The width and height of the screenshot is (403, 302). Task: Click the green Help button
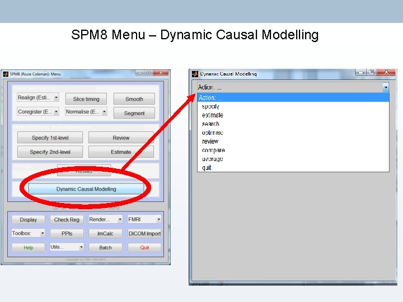coord(29,248)
